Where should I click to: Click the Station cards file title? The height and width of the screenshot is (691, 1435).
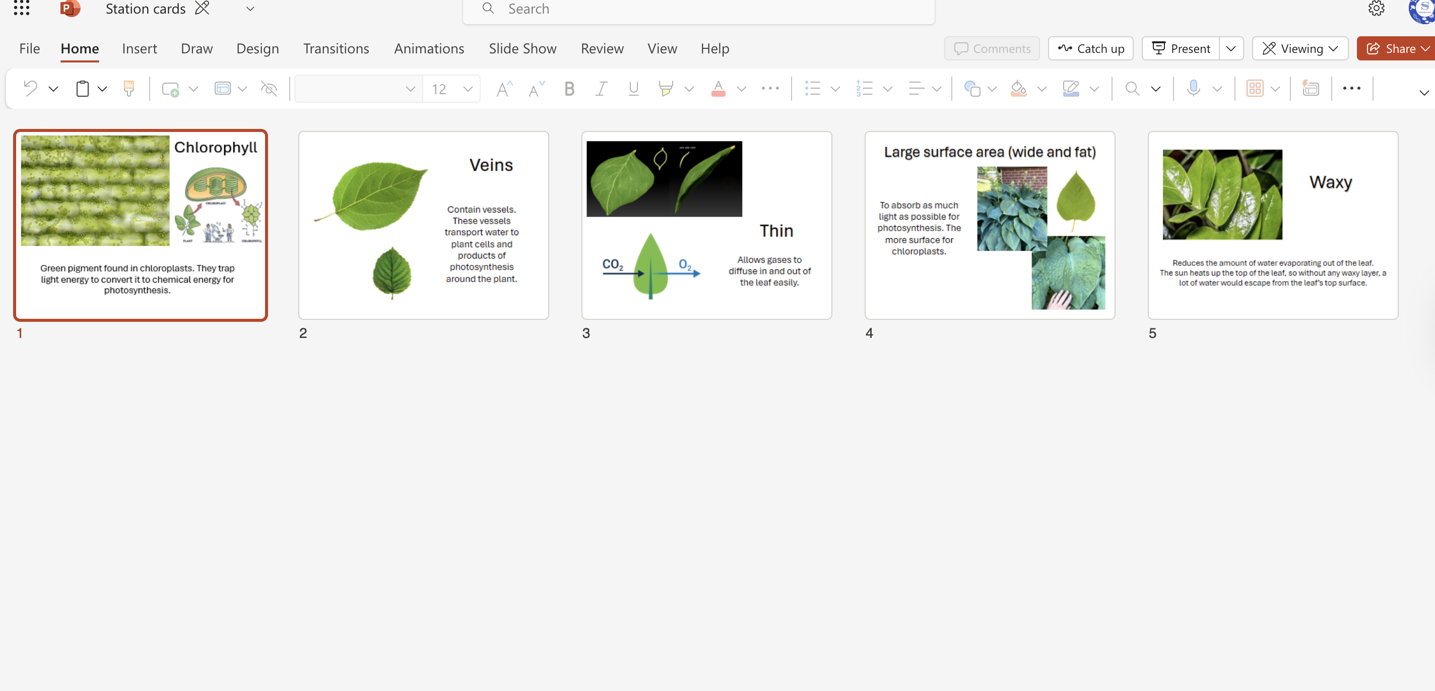tap(146, 9)
